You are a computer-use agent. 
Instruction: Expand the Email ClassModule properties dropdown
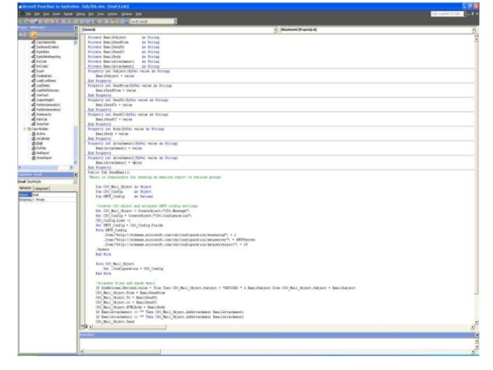click(x=74, y=182)
